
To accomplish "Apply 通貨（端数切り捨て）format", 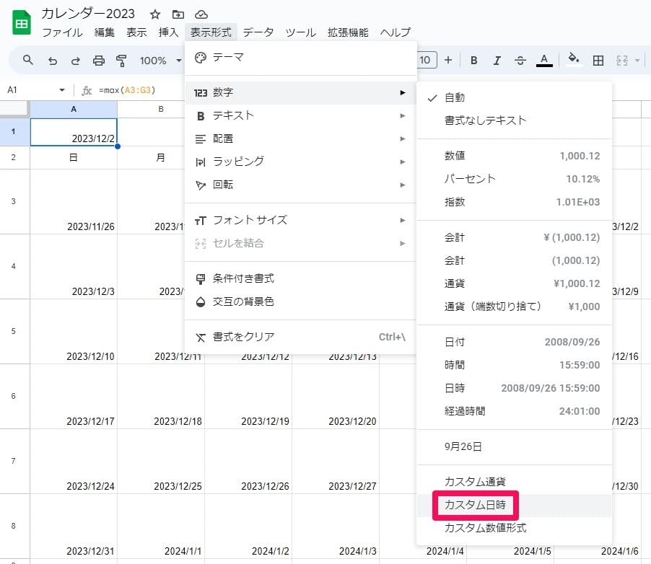I will [514, 307].
